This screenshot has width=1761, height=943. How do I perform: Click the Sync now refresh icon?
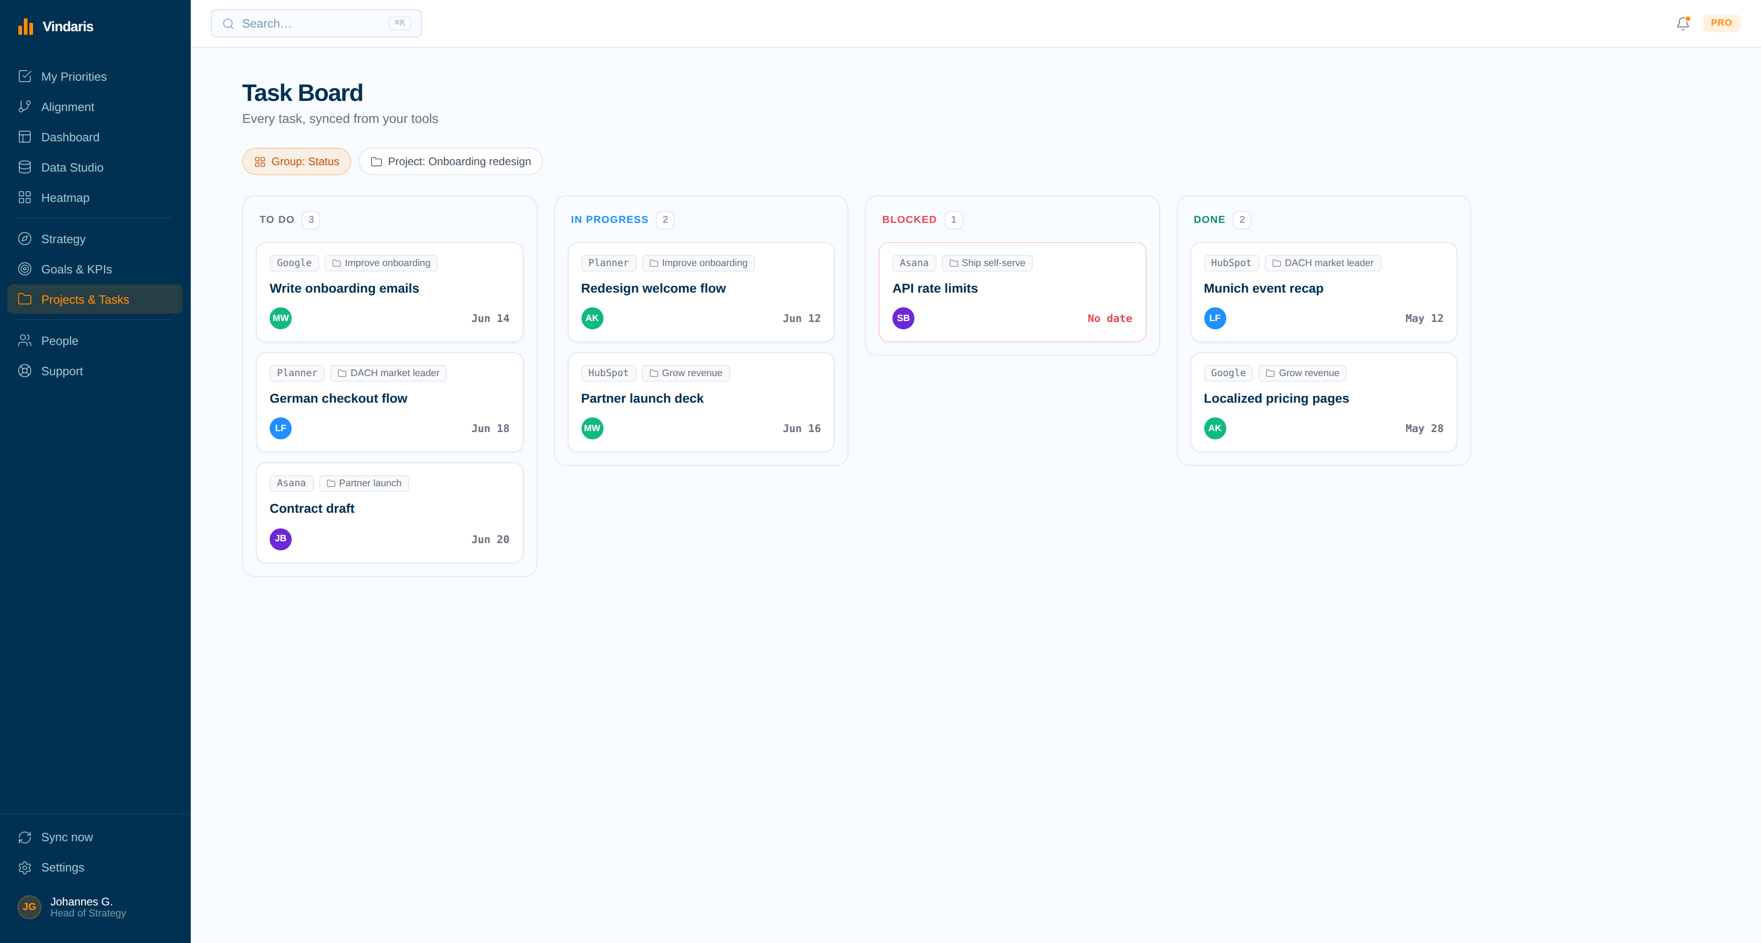click(x=25, y=837)
